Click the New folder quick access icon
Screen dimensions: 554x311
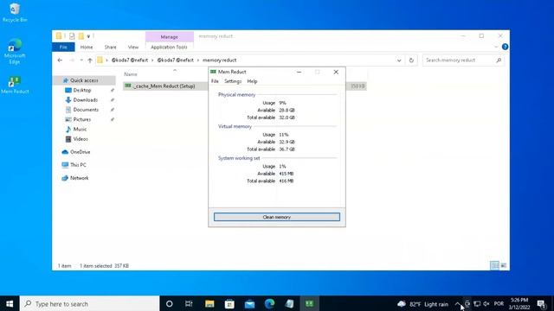81,36
